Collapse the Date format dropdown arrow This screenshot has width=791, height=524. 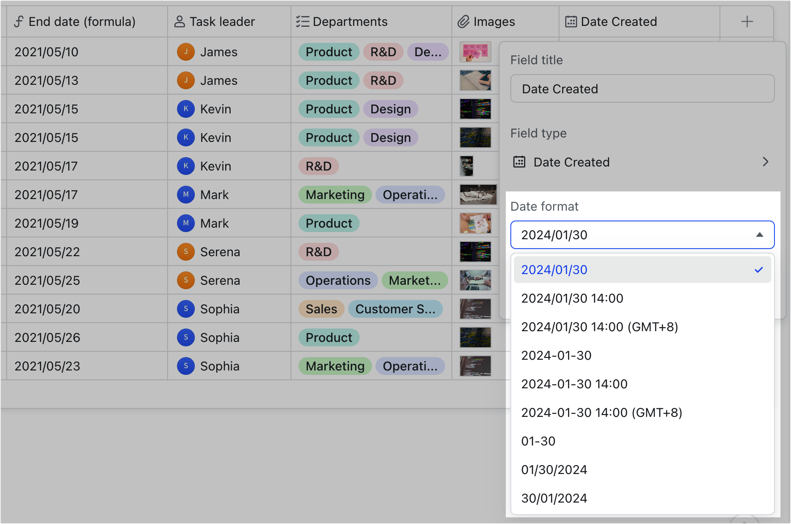point(759,235)
